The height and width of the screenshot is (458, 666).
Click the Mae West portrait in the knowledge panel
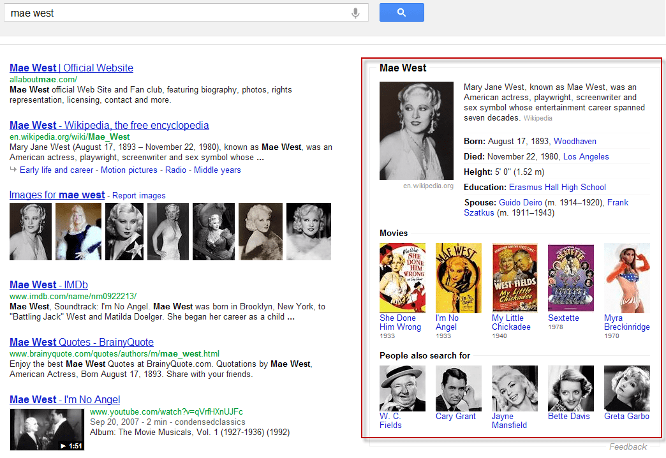416,131
